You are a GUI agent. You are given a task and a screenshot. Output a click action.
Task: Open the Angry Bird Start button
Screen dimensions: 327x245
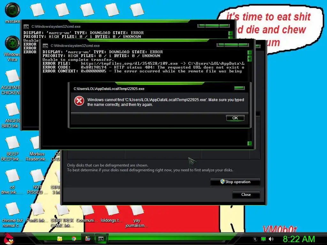pos(9,239)
